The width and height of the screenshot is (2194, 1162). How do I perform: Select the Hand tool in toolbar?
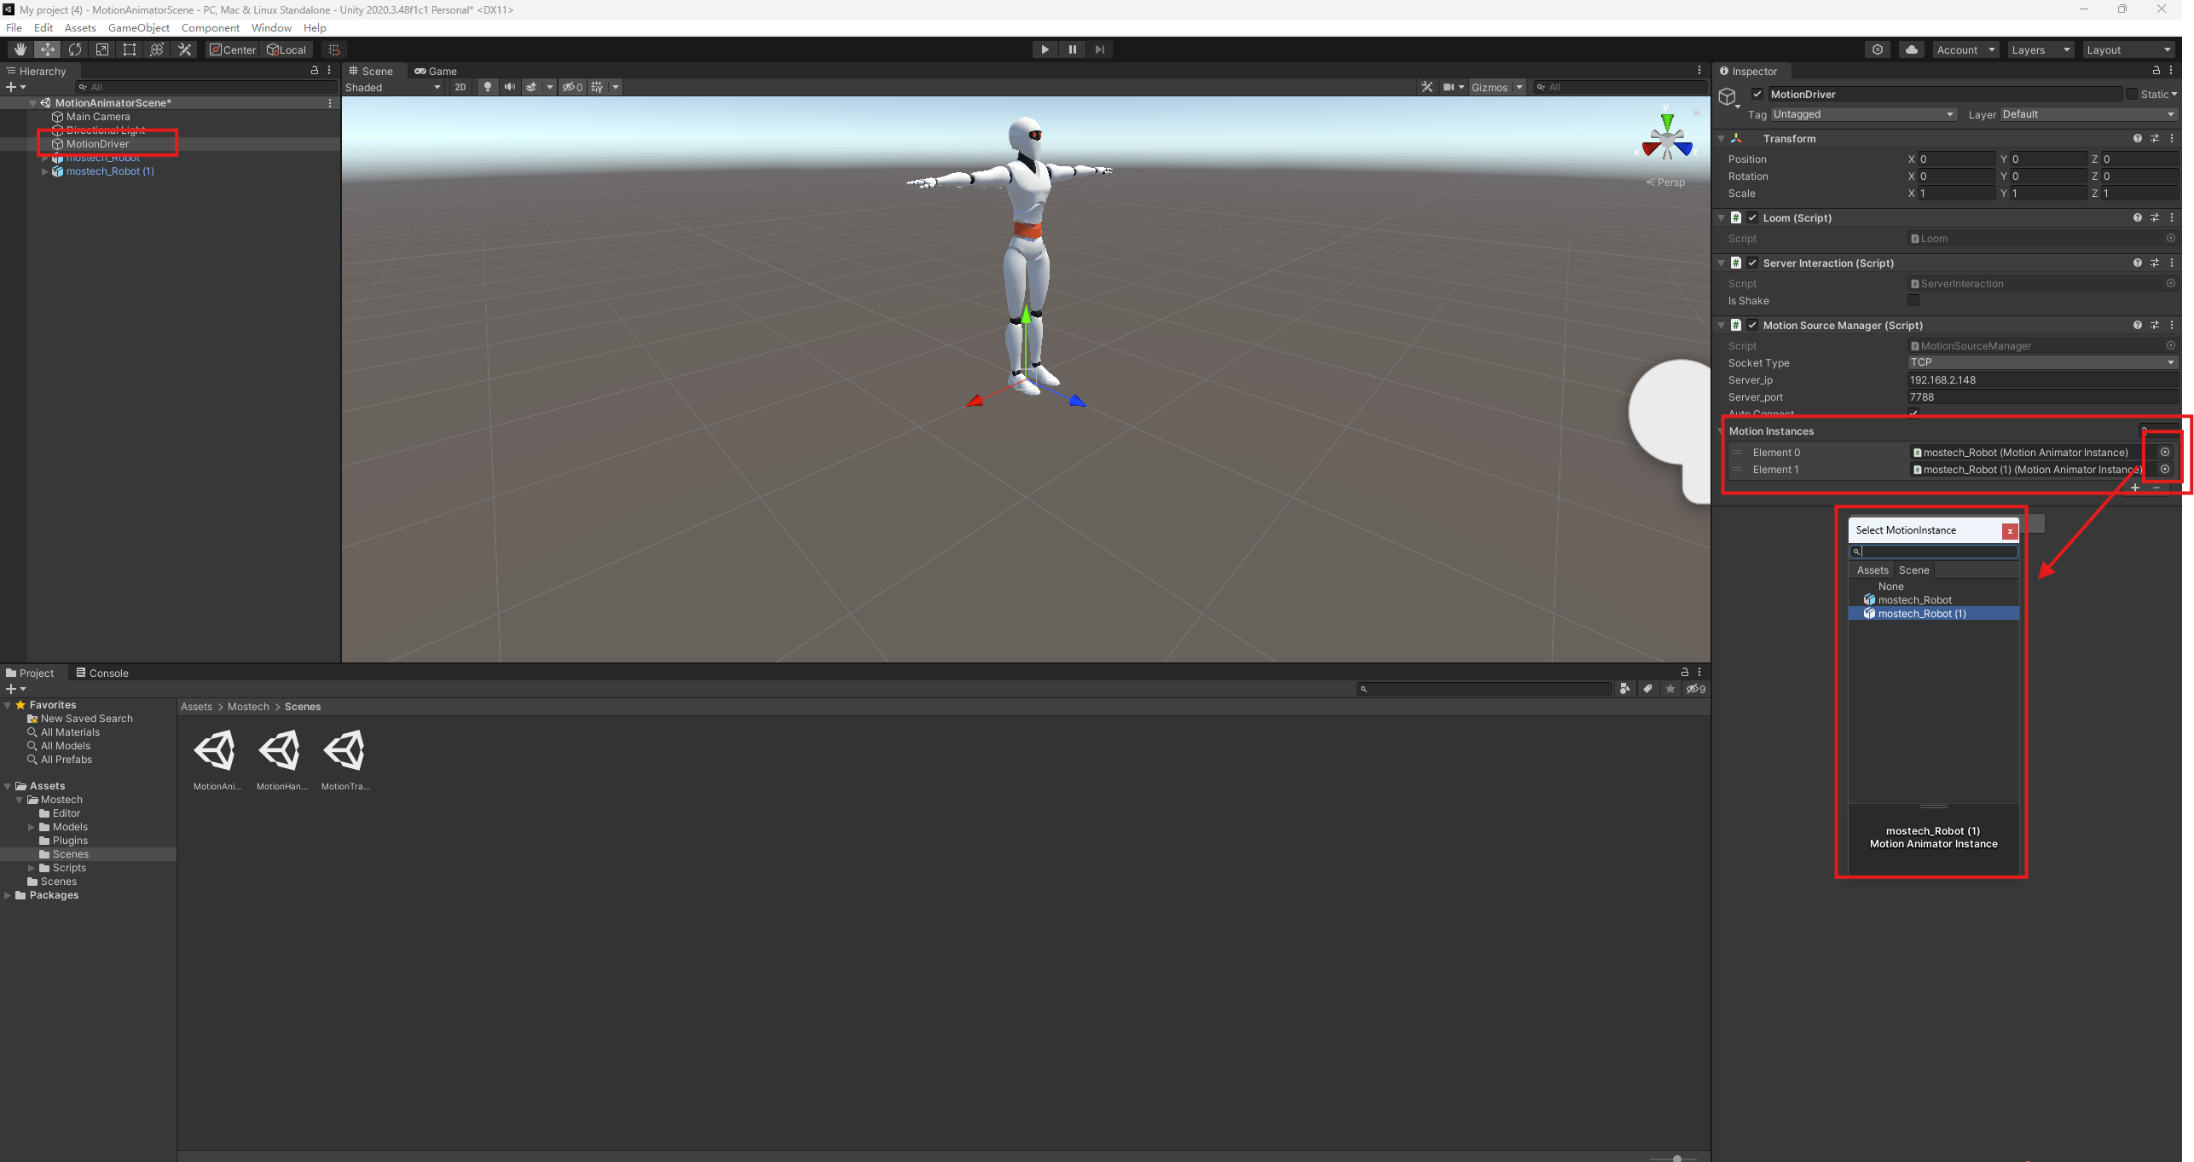(20, 49)
